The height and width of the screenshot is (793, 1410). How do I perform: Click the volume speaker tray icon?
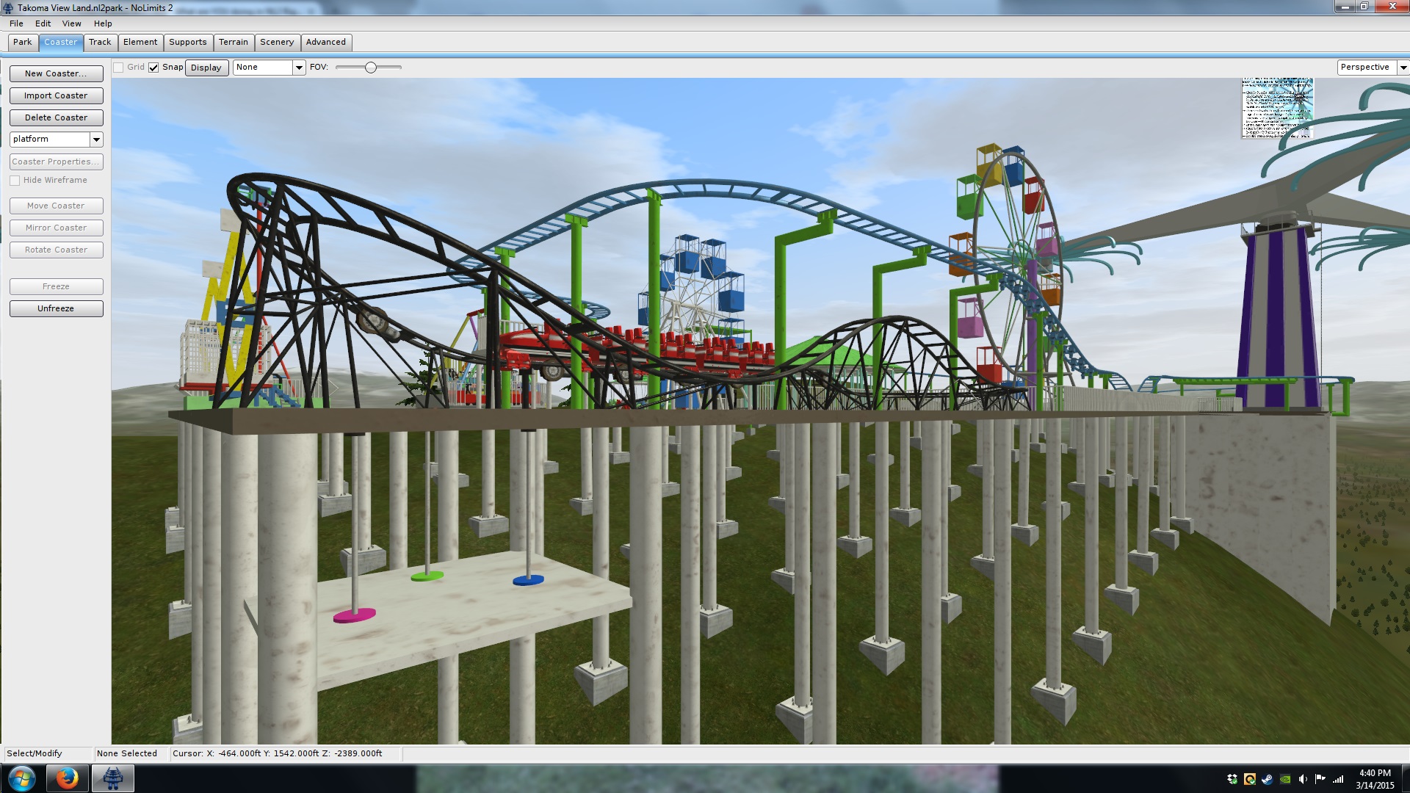(x=1303, y=779)
